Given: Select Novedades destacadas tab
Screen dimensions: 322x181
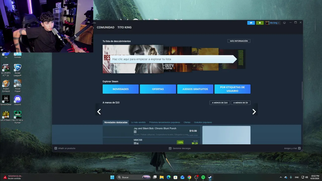Looking at the screenshot, I should [116, 122].
